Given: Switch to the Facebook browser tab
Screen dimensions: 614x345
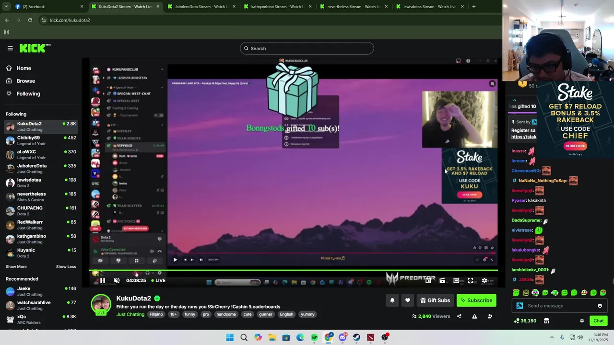Looking at the screenshot, I should point(49,6).
